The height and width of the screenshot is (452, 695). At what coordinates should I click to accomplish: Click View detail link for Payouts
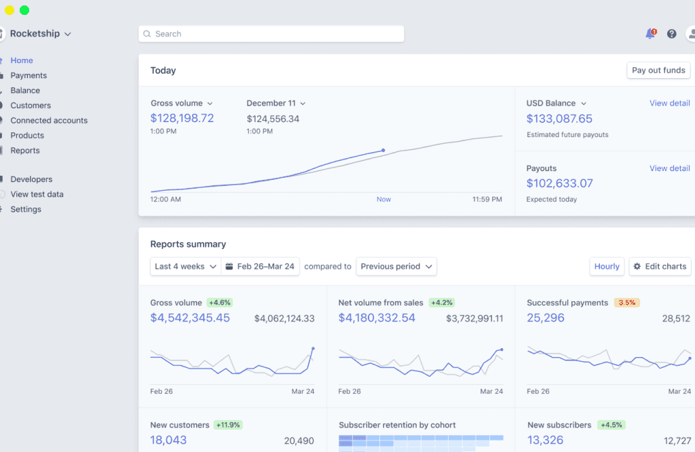point(669,168)
